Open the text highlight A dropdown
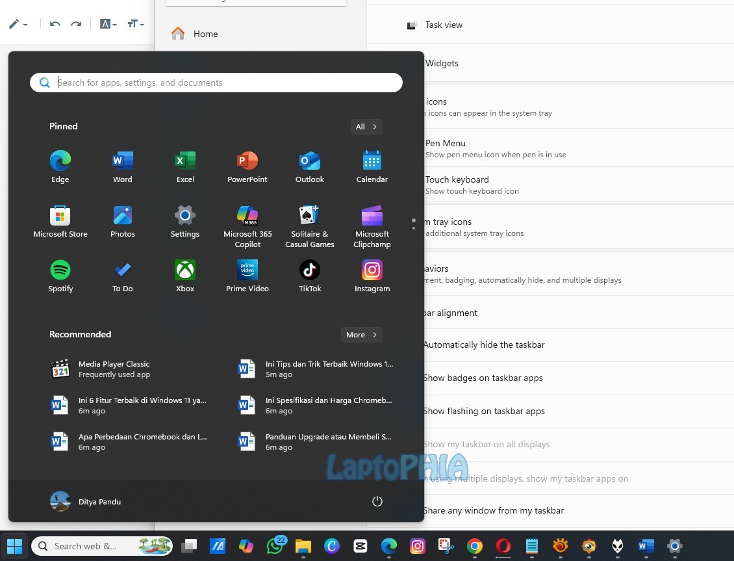734x561 pixels. (x=108, y=24)
